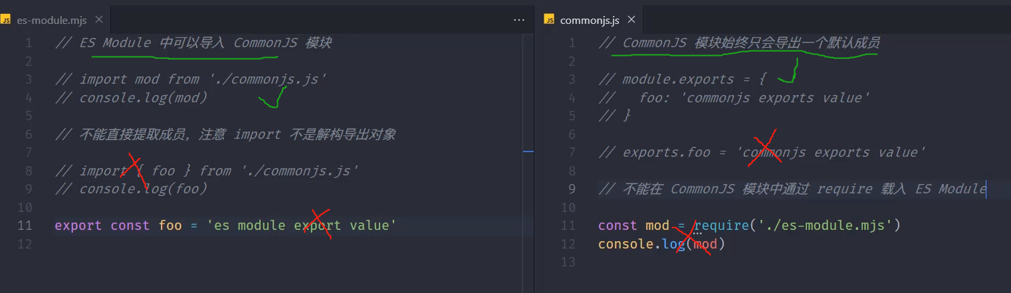Click the comment '// console.log(mod)'
The width and height of the screenshot is (1011, 293).
[x=131, y=98]
